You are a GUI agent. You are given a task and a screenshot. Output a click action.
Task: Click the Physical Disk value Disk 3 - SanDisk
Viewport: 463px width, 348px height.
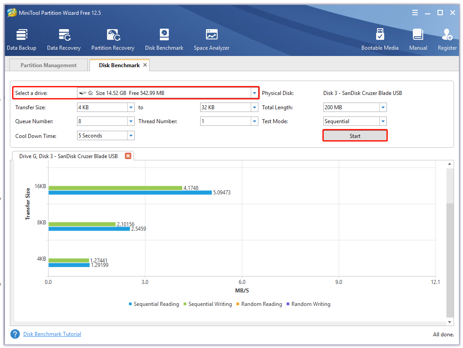pyautogui.click(x=363, y=93)
